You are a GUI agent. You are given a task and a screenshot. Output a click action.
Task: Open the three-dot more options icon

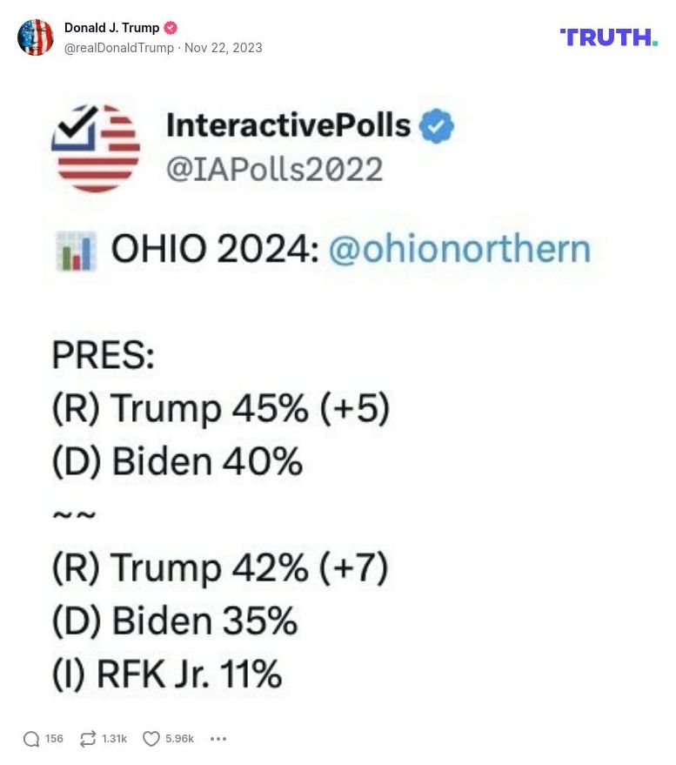coord(217,739)
